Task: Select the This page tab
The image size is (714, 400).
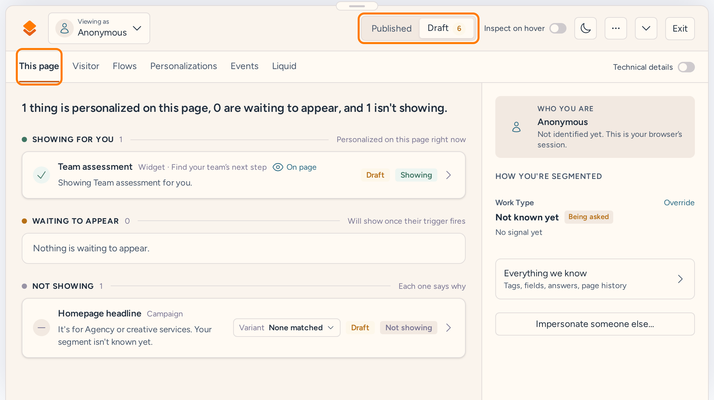Action: point(39,66)
